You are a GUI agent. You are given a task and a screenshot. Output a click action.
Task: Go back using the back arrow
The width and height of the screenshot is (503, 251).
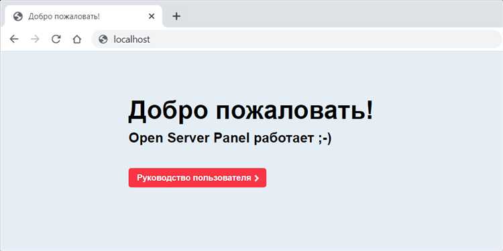click(x=14, y=39)
